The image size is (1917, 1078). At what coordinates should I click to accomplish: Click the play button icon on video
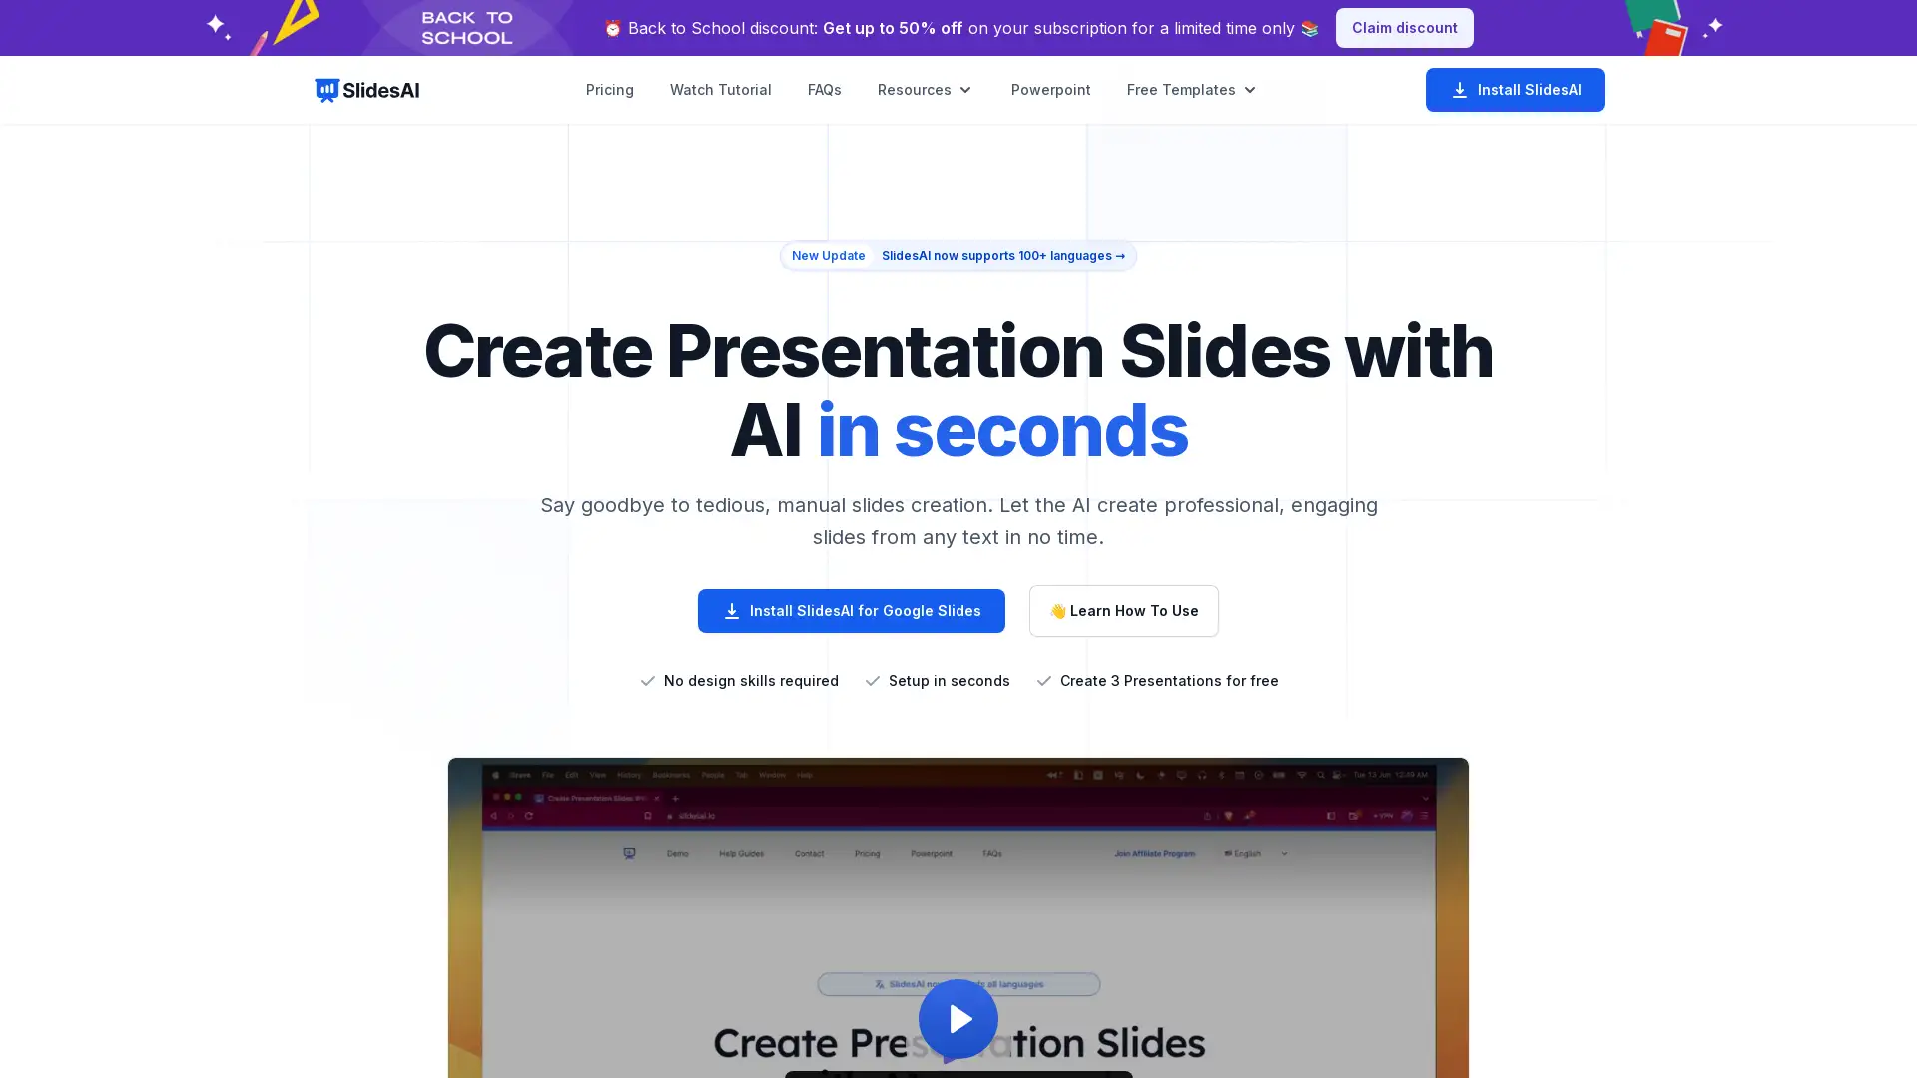tap(958, 1019)
